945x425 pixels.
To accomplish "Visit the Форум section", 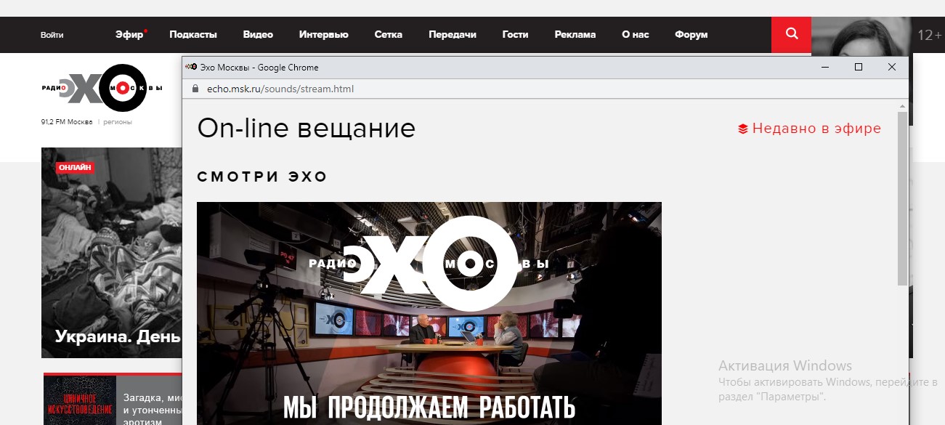I will 691,34.
